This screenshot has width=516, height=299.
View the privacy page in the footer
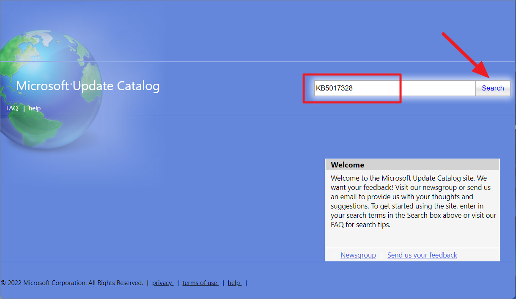pos(162,283)
